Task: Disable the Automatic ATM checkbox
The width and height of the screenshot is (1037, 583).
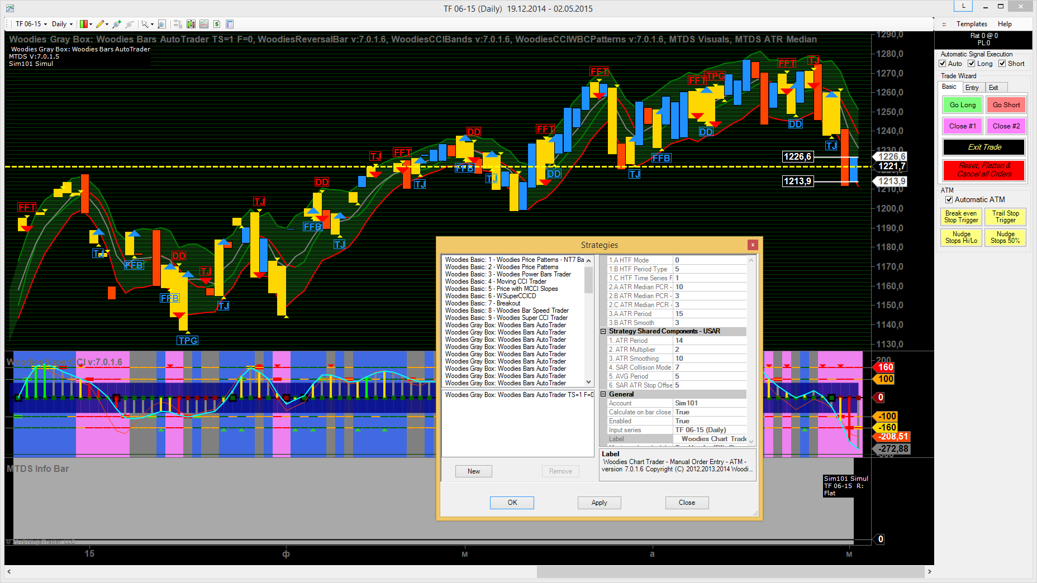Action: coord(949,200)
